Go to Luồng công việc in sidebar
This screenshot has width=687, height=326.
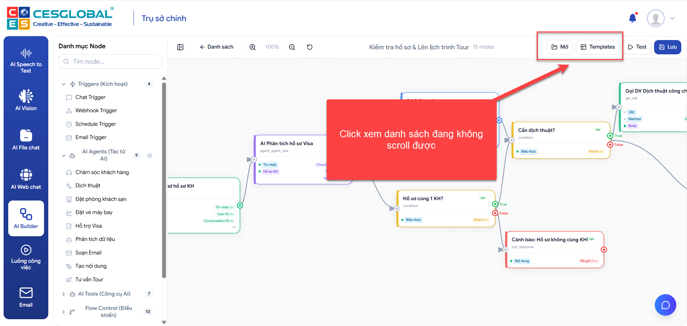(x=26, y=257)
